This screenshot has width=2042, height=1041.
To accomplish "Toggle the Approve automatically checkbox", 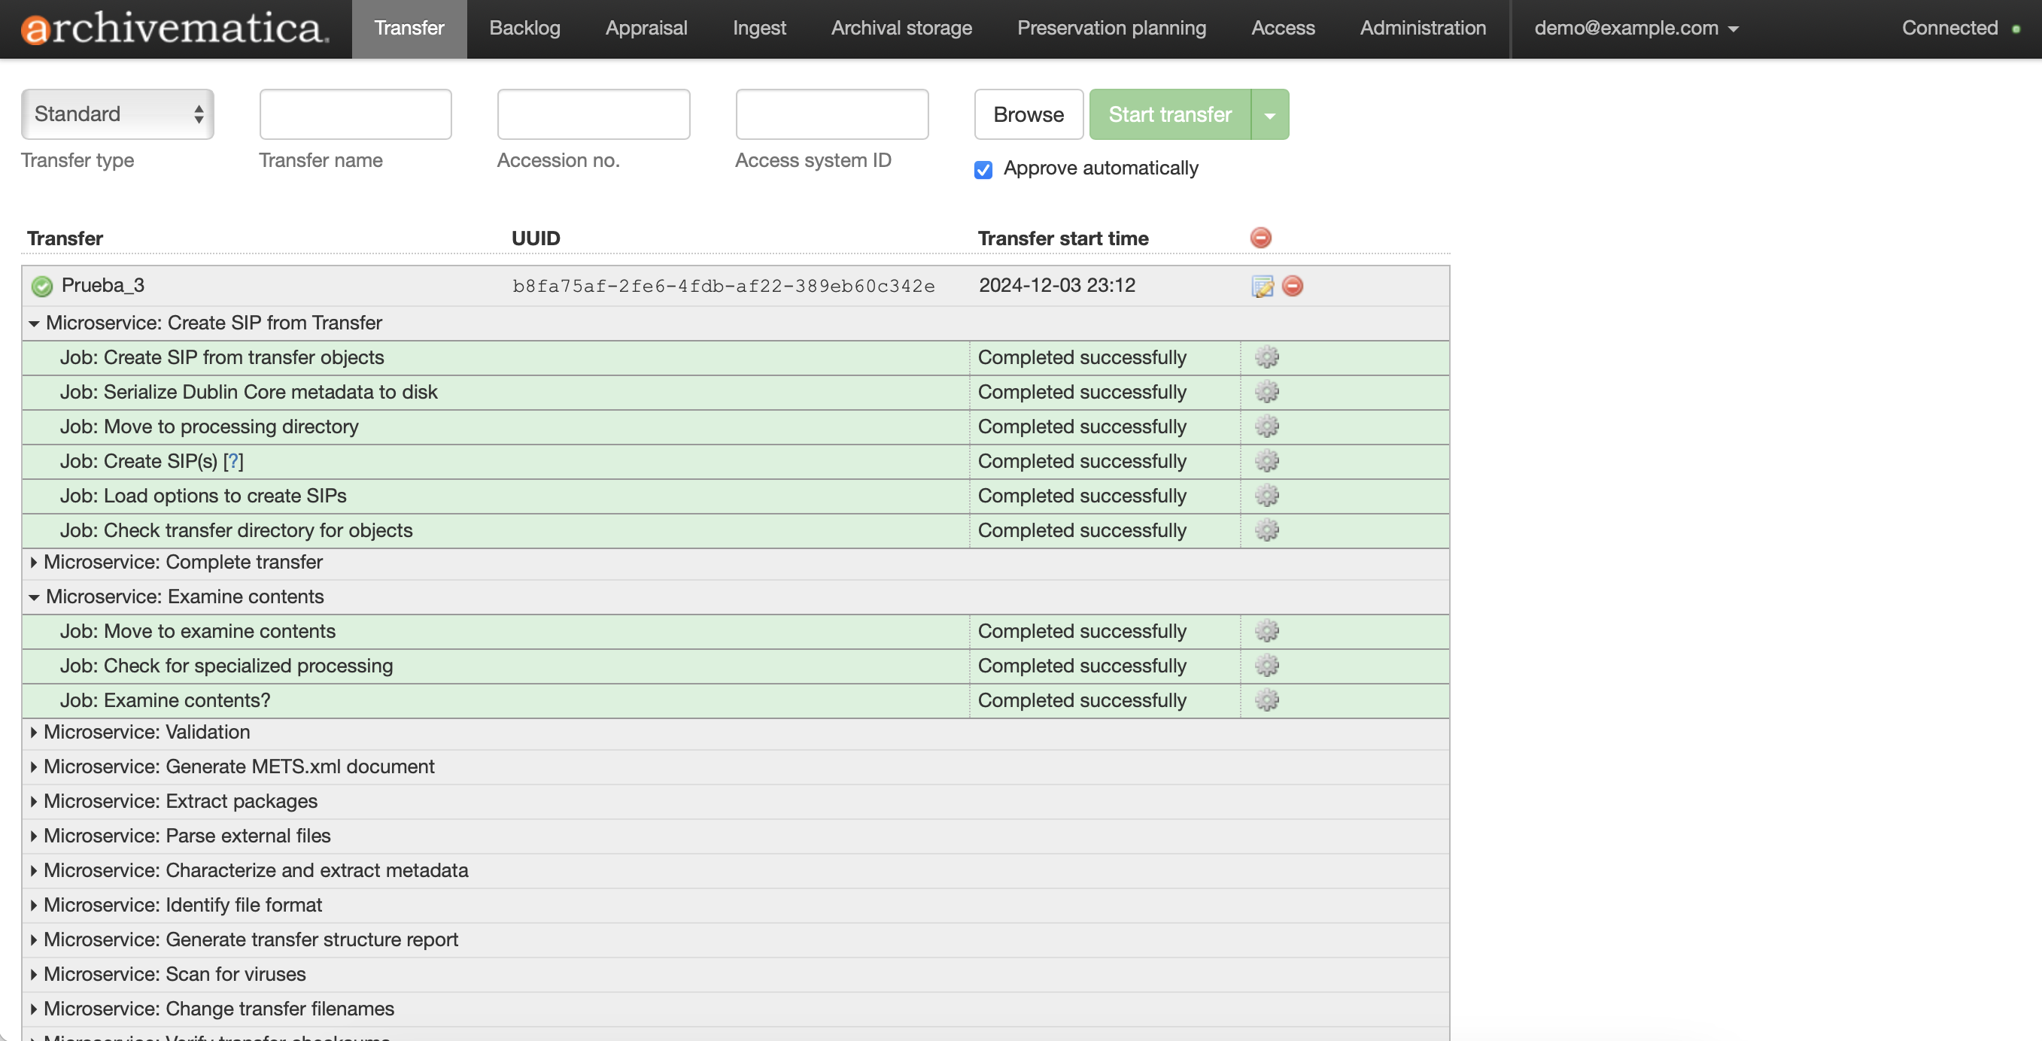I will [983, 169].
